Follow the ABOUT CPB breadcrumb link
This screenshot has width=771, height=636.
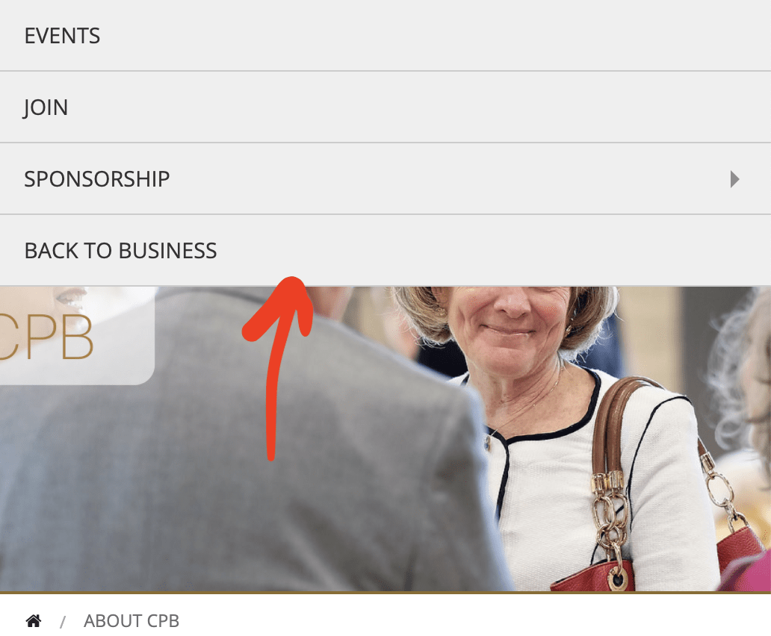pos(131,621)
